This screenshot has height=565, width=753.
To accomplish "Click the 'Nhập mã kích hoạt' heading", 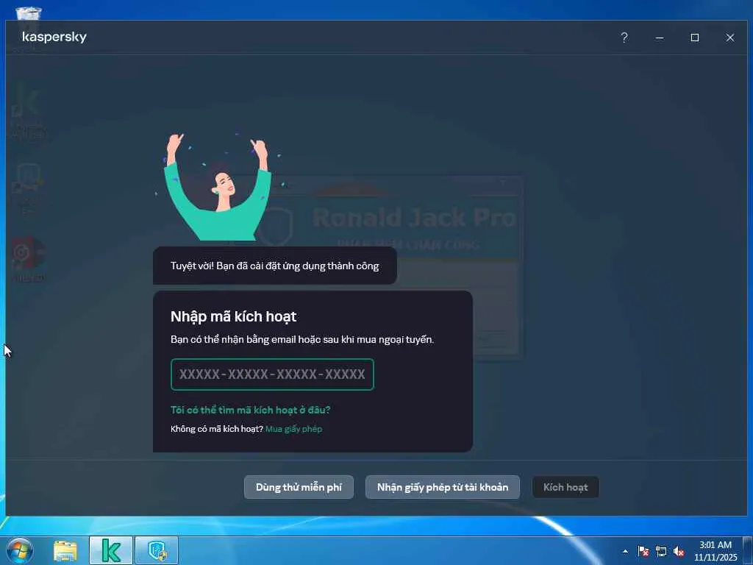I will [233, 316].
